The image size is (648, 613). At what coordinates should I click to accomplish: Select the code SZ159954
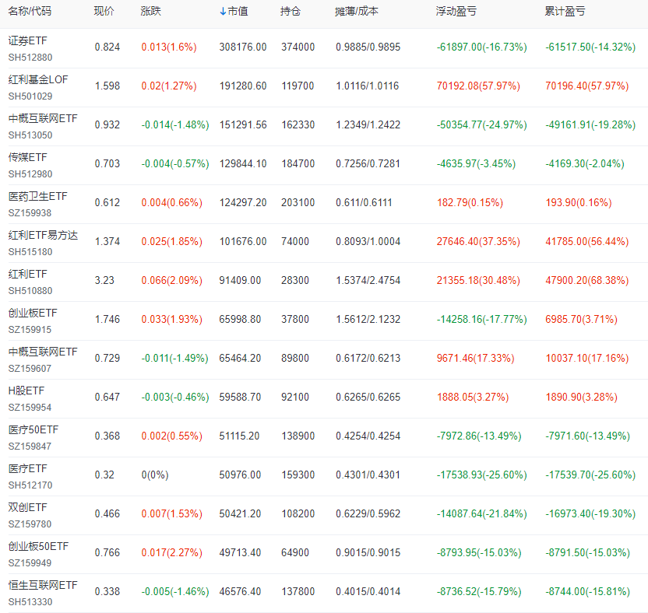[30, 408]
